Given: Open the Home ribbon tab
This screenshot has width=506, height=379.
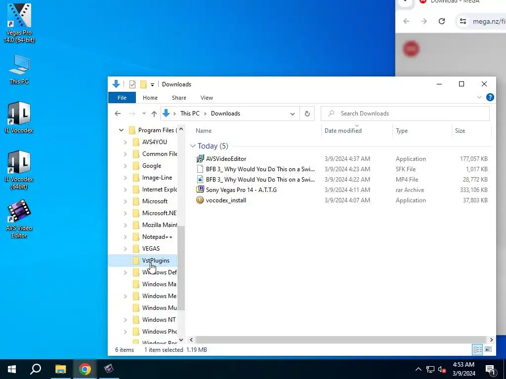Looking at the screenshot, I should (x=150, y=98).
